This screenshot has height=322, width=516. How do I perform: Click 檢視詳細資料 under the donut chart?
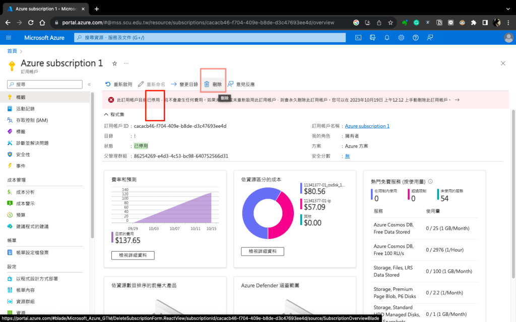click(x=262, y=252)
